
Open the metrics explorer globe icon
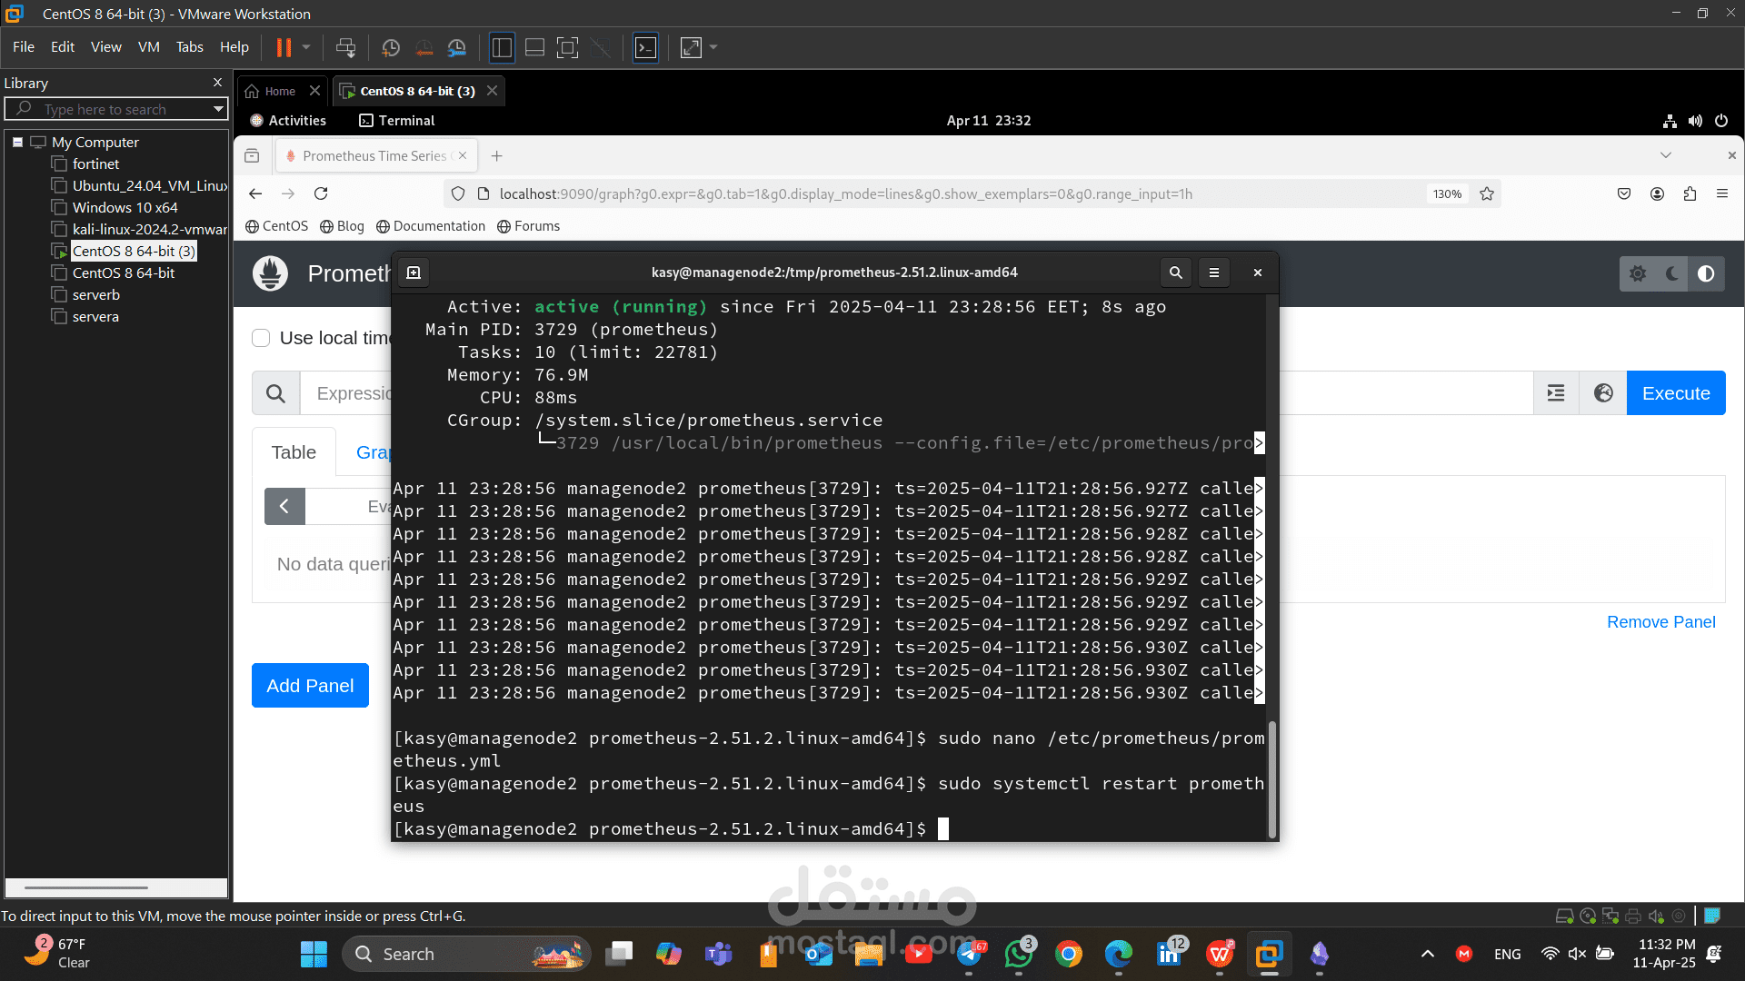click(x=1603, y=393)
